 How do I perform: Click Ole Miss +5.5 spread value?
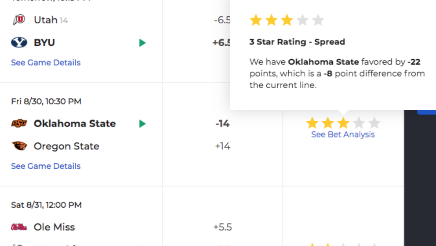[x=222, y=227]
